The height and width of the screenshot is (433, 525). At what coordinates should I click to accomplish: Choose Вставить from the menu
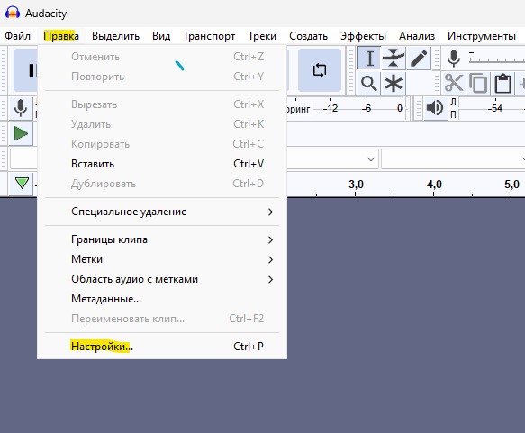162,164
